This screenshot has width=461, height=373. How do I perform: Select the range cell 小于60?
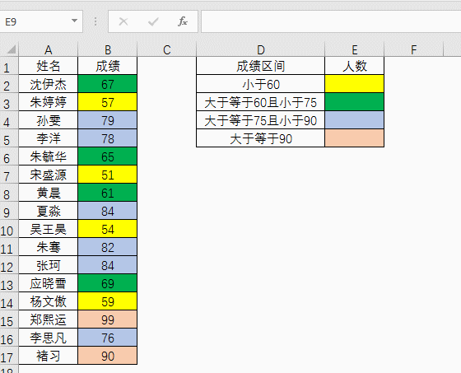tap(260, 84)
